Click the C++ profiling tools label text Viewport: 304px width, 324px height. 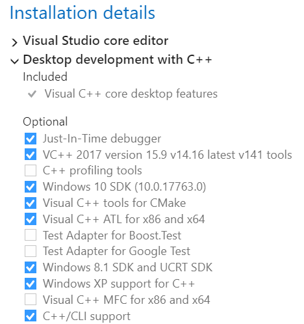(92, 170)
